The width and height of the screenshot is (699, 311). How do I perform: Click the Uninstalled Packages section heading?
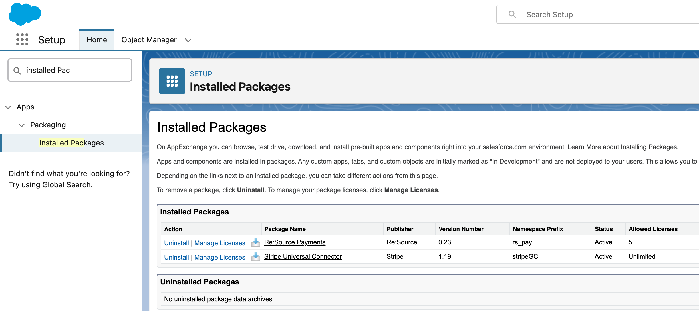[x=199, y=282]
